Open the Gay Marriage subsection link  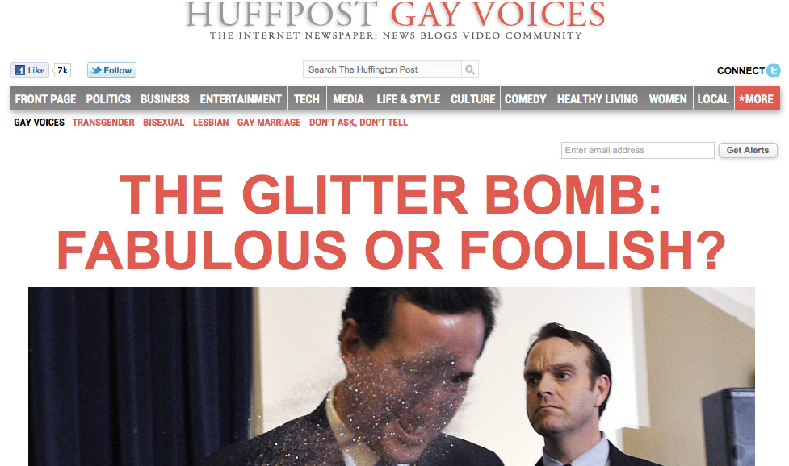coord(269,123)
